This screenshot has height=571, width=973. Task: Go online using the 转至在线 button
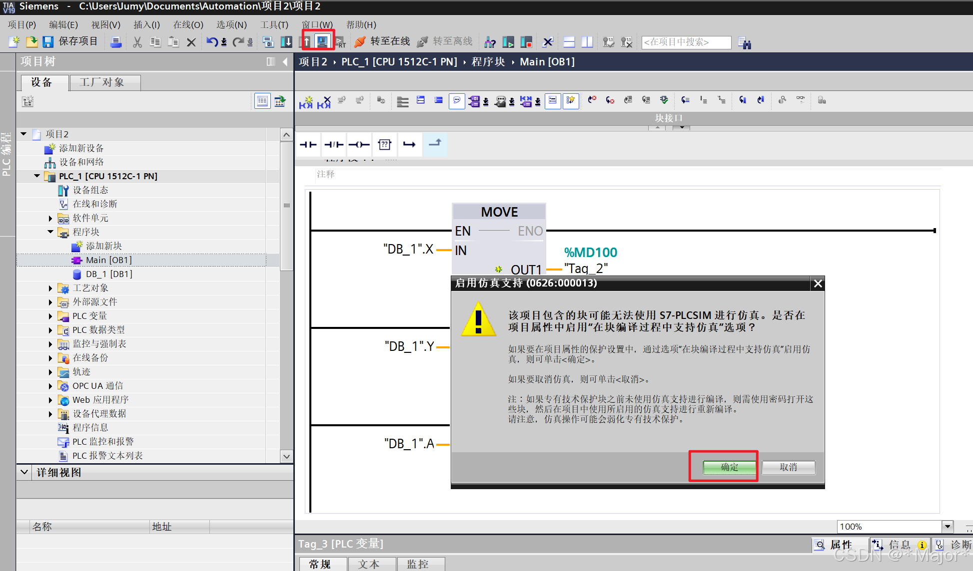[389, 41]
